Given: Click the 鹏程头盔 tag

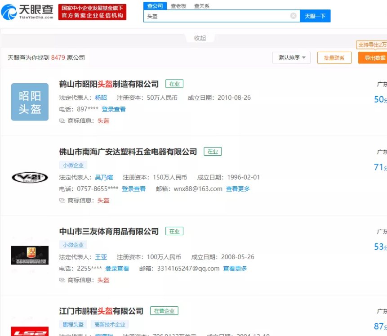Looking at the screenshot, I should point(73,324).
